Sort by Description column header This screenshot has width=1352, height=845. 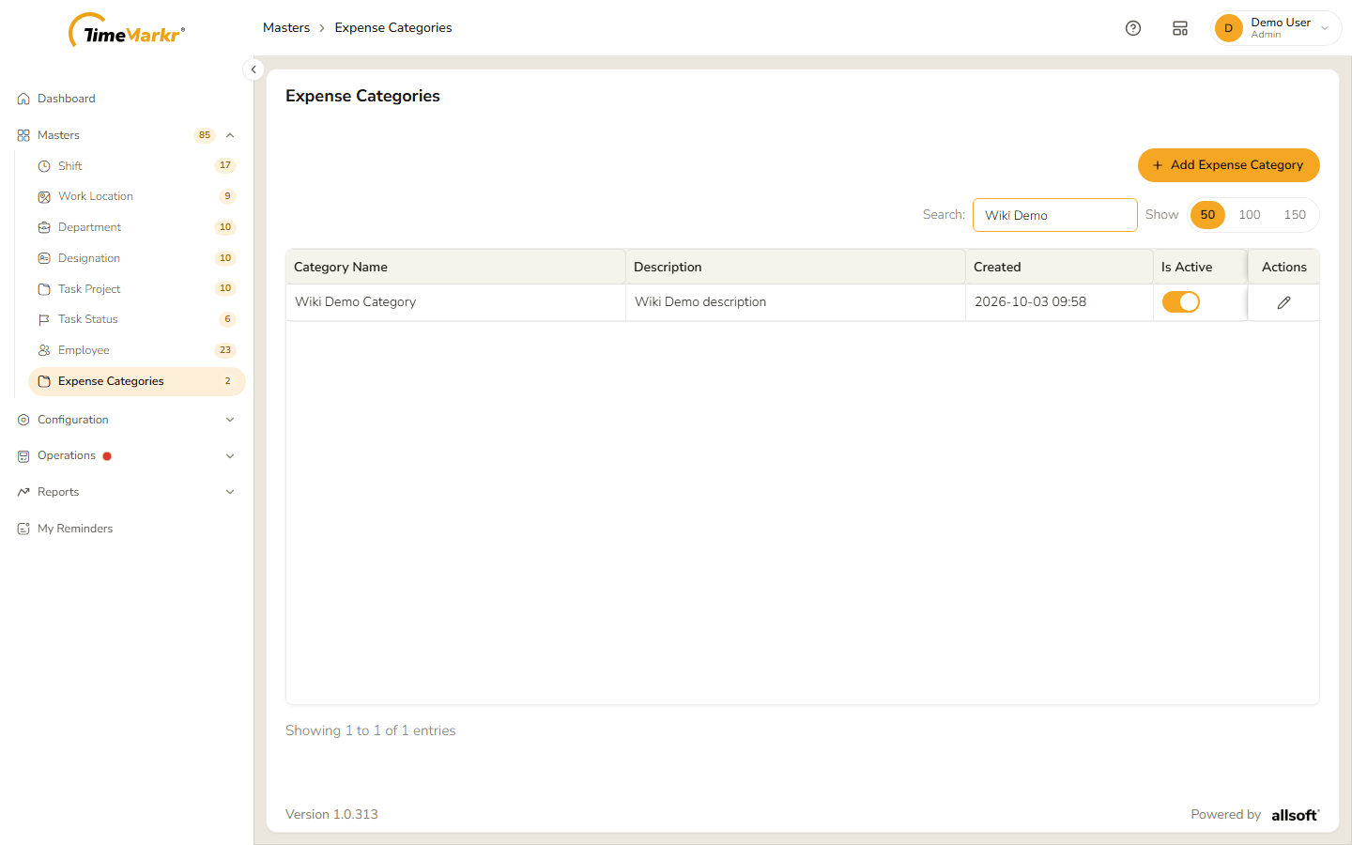pos(795,267)
